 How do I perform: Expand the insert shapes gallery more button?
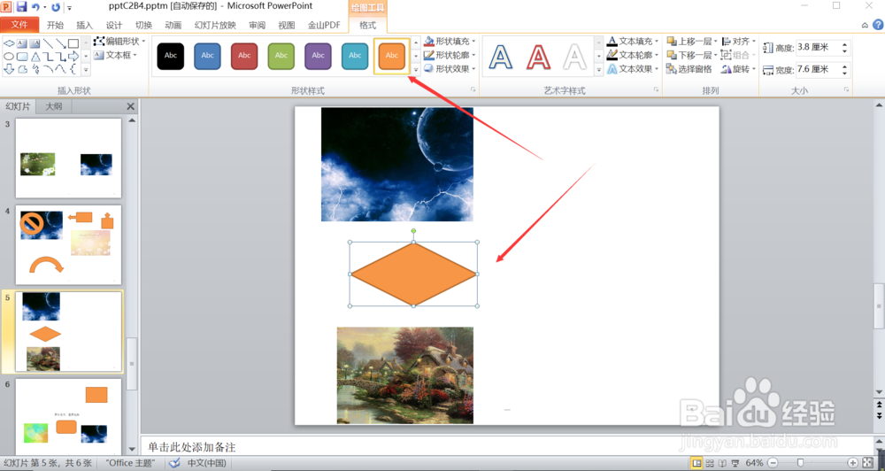86,70
